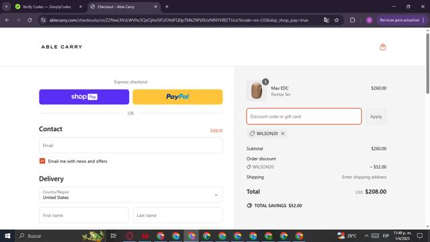Focus the Email input field
The width and height of the screenshot is (430, 242).
(131, 145)
